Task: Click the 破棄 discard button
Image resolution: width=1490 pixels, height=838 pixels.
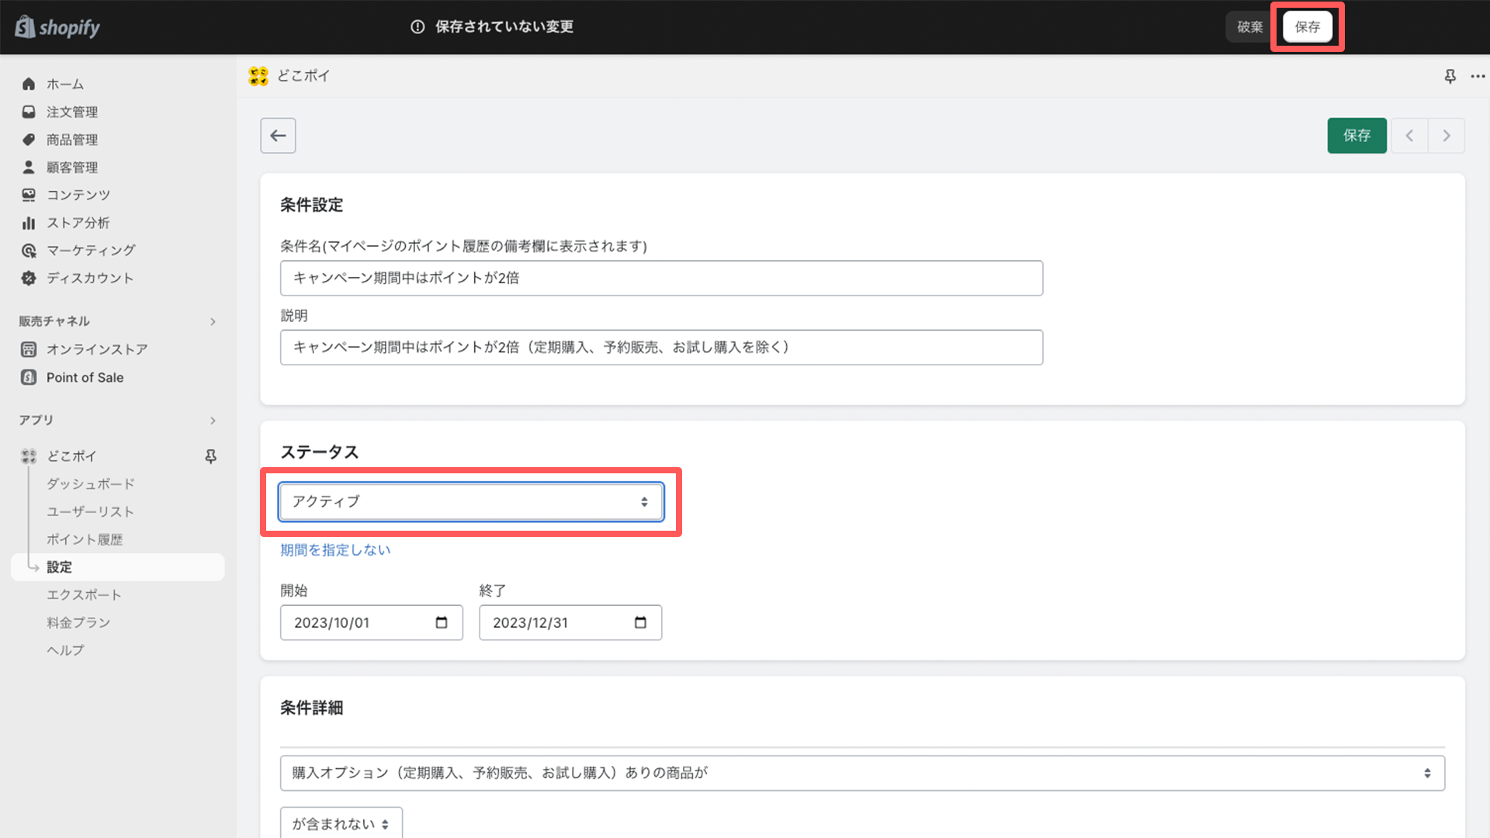Action: (1249, 27)
